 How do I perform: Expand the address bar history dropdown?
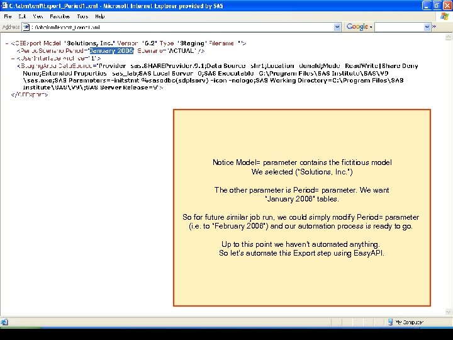tap(337, 27)
